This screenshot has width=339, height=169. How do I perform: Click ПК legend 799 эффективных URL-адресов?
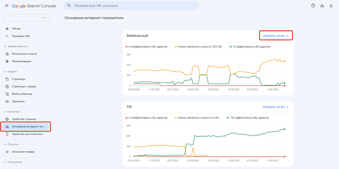point(248,118)
